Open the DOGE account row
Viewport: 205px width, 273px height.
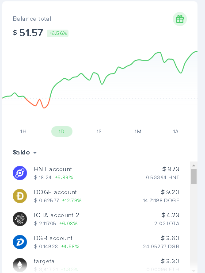click(x=96, y=196)
